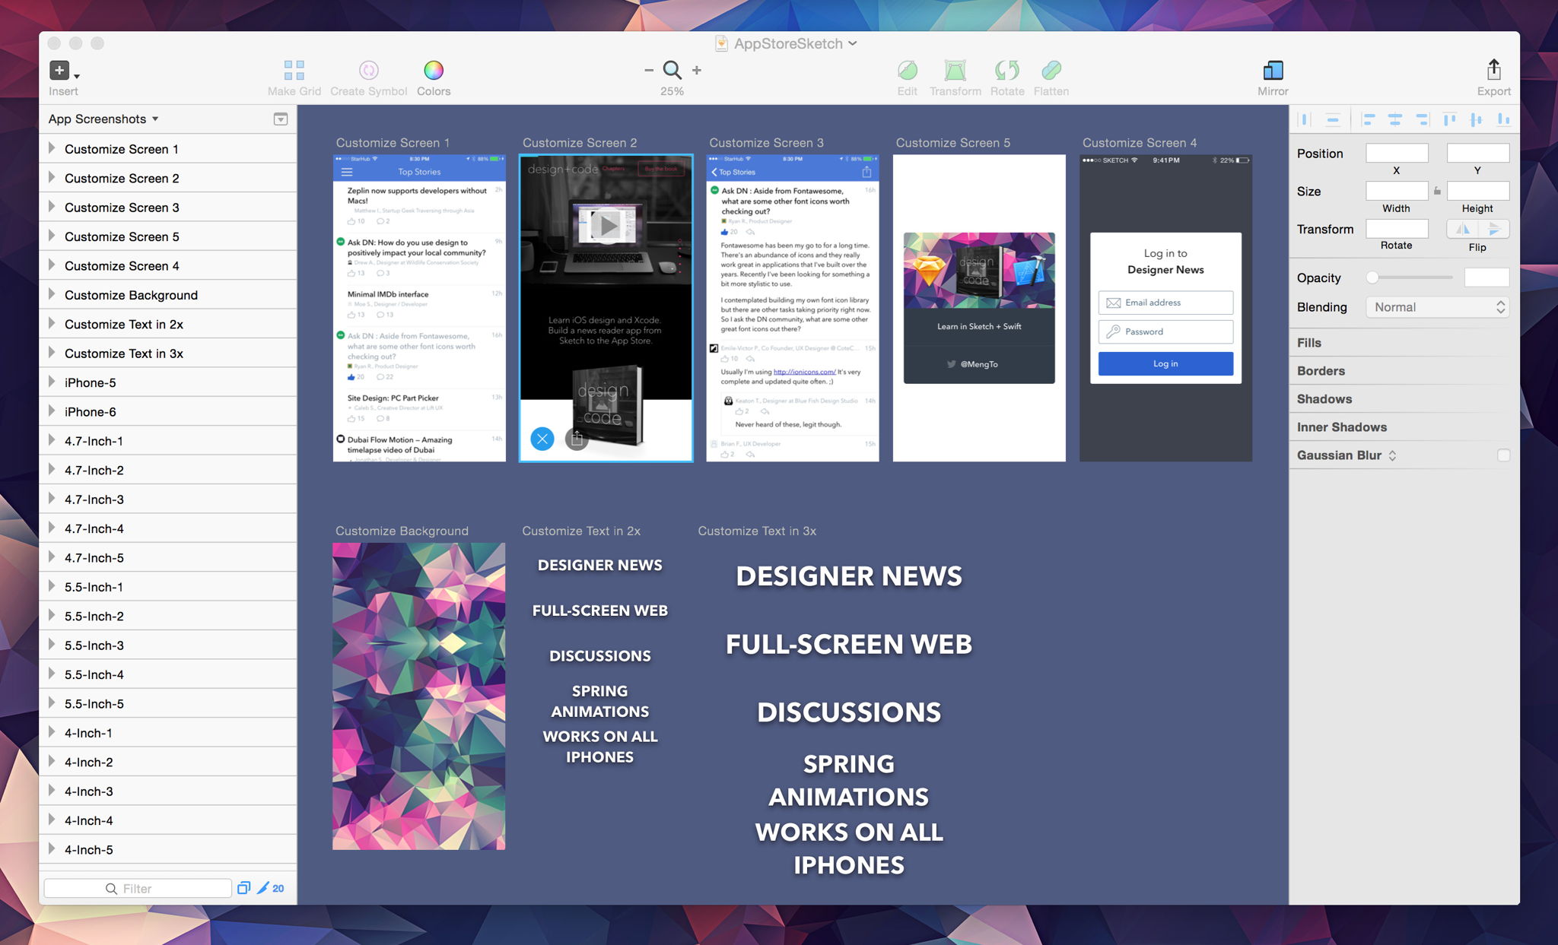Click the Export toolbar icon
Screen dimensions: 1558x945
[x=1493, y=70]
